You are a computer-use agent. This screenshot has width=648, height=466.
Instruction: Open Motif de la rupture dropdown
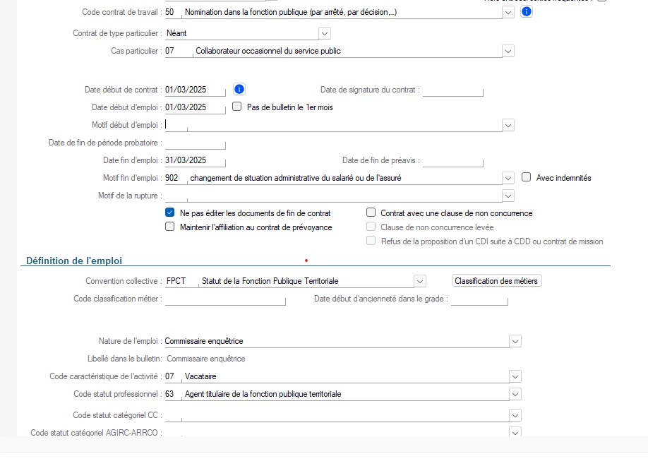[x=508, y=196]
